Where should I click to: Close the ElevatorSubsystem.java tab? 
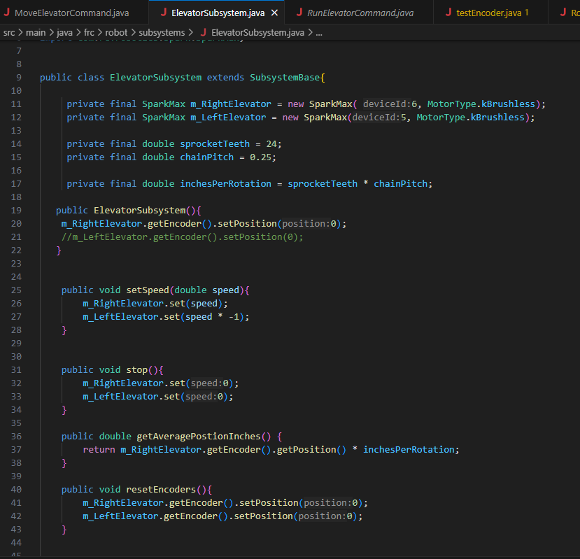(273, 12)
